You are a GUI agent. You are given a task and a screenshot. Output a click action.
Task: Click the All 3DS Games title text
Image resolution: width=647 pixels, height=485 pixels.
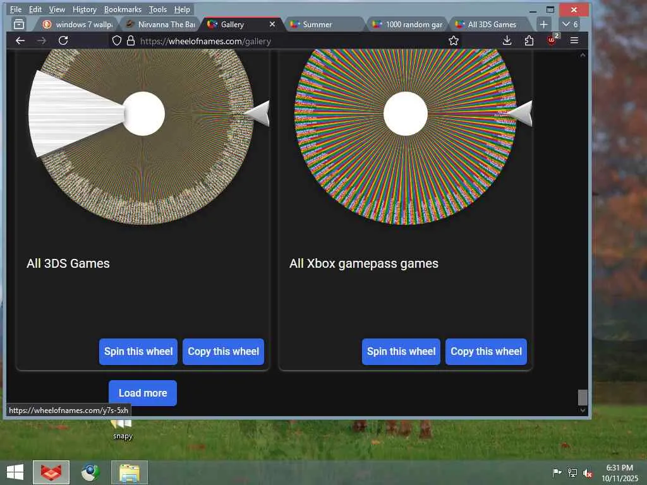click(x=68, y=263)
